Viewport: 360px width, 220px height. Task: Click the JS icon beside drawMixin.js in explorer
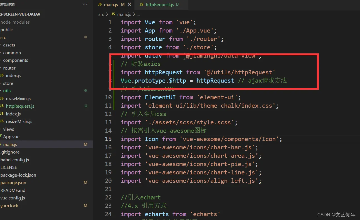(x=2, y=98)
